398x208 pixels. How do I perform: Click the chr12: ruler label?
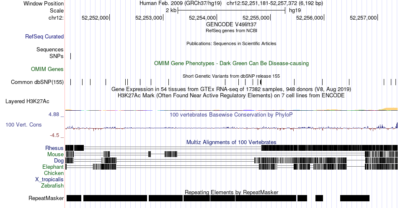(56, 18)
